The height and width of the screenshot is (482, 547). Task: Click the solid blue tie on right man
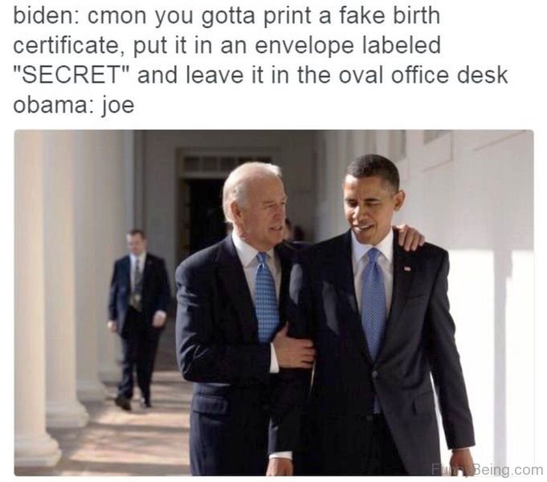(374, 304)
